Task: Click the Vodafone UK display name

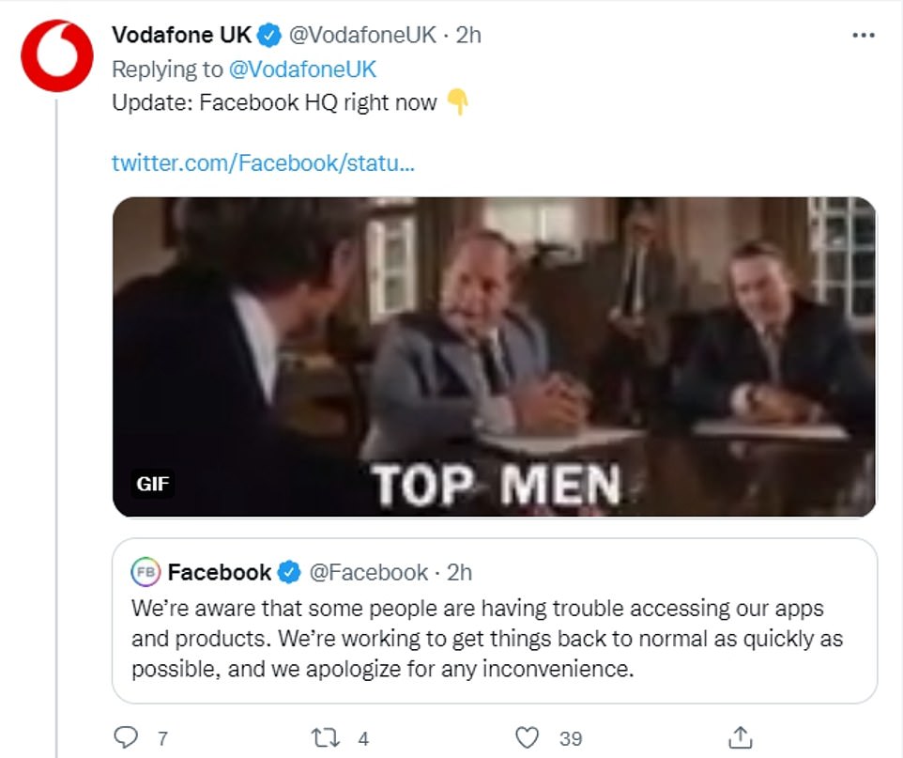Action: [181, 36]
